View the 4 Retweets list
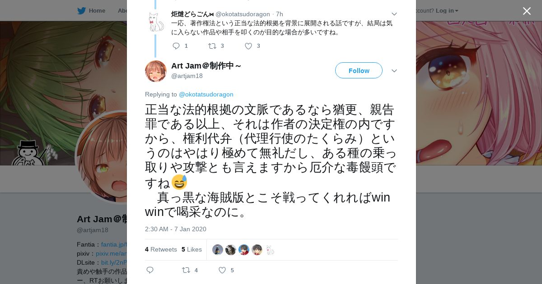The height and width of the screenshot is (284, 542). (161, 249)
